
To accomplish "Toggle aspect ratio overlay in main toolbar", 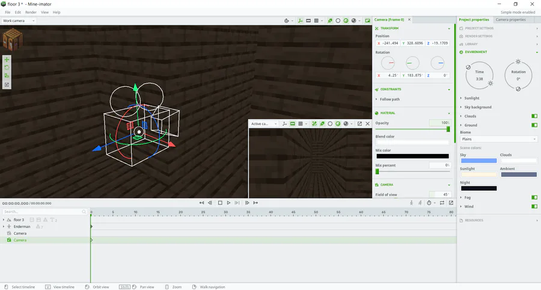I will pos(308,20).
